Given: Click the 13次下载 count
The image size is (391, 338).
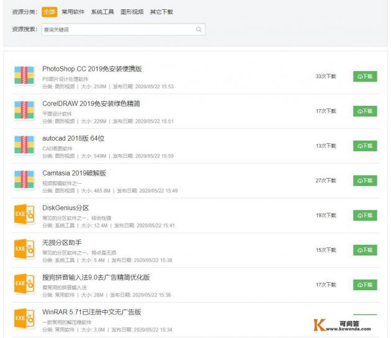Looking at the screenshot, I should coord(326,146).
